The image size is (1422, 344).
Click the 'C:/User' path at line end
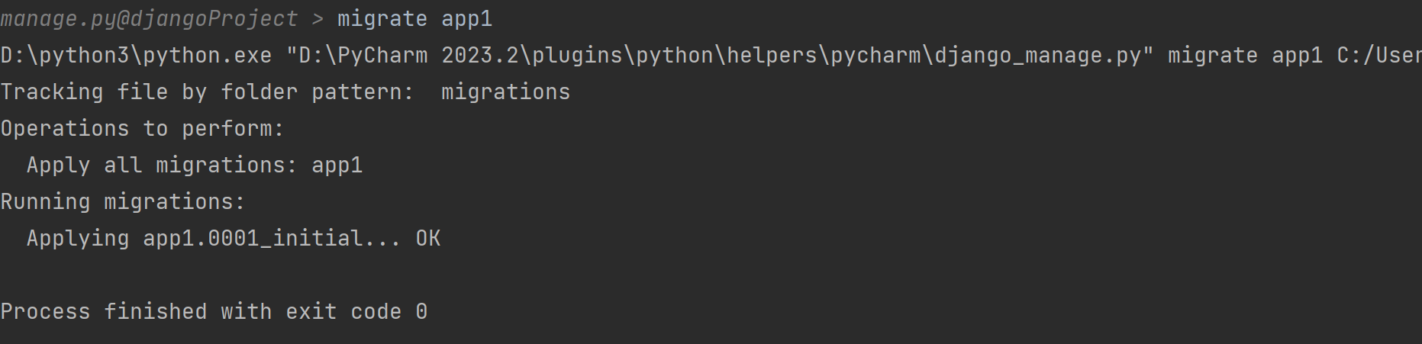[1378, 56]
